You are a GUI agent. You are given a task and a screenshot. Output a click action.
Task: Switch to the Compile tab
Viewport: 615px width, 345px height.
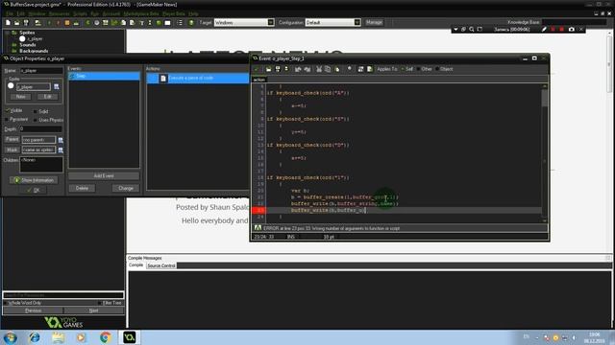tap(136, 265)
